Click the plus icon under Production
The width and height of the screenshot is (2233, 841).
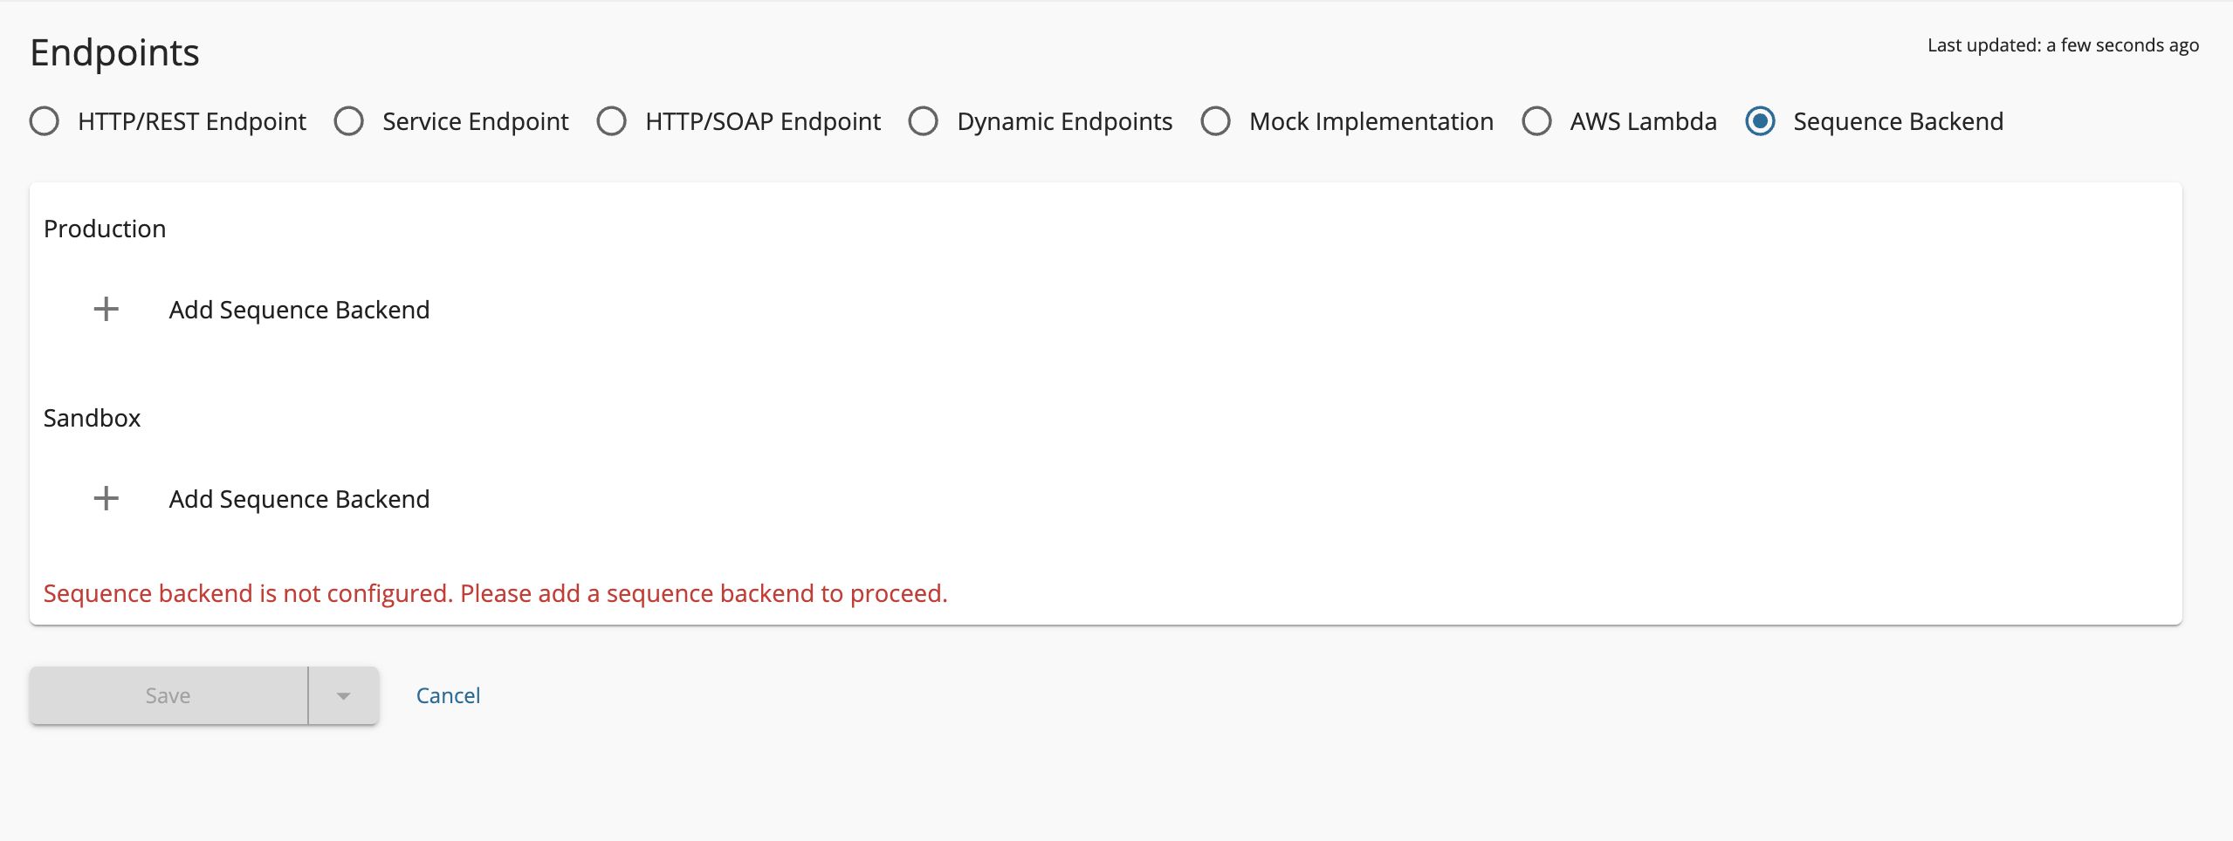pyautogui.click(x=106, y=309)
